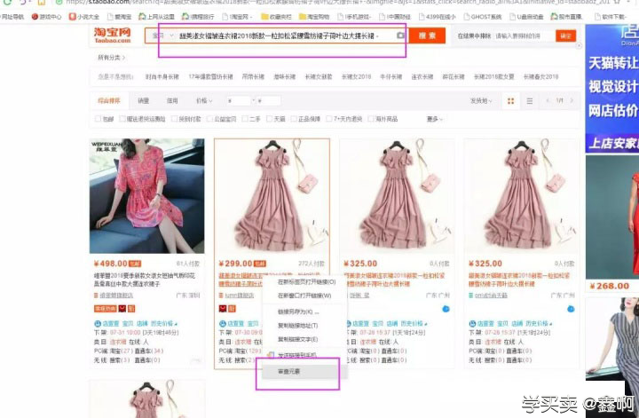Viewport: 639px width, 418px height.
Task: Expand 所有分类 breadcrumb
Action: coord(111,58)
